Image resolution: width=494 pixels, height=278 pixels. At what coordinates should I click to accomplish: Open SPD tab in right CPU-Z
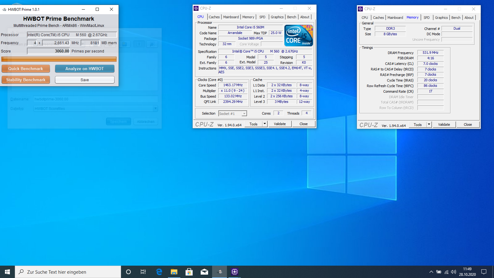pyautogui.click(x=427, y=18)
